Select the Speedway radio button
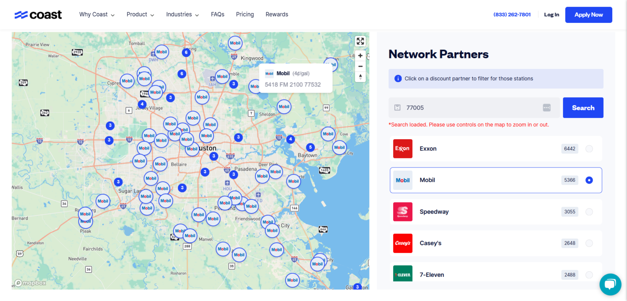The width and height of the screenshot is (627, 301). click(589, 212)
